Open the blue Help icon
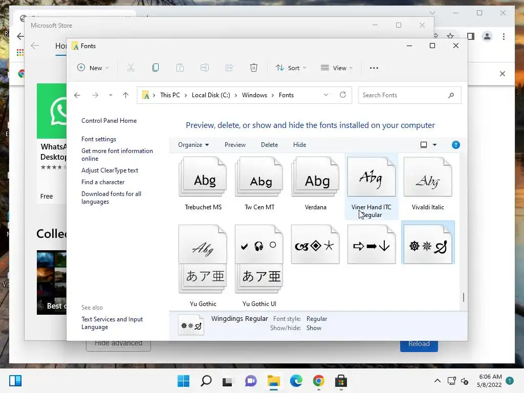This screenshot has width=524, height=393. pos(456,145)
